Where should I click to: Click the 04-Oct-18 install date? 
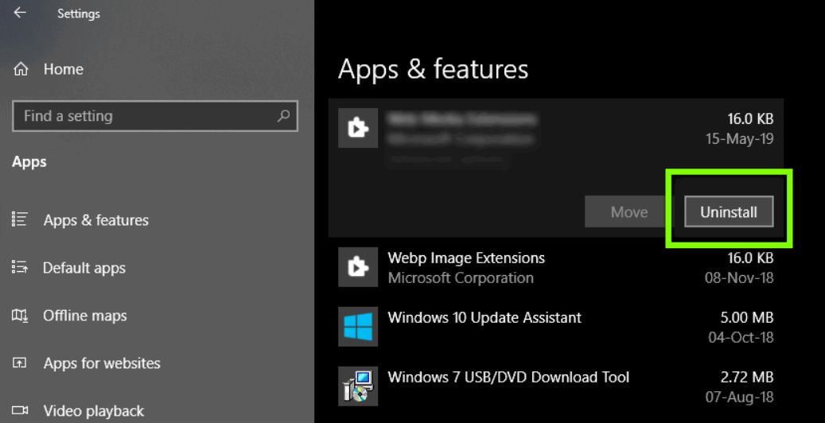click(x=741, y=337)
